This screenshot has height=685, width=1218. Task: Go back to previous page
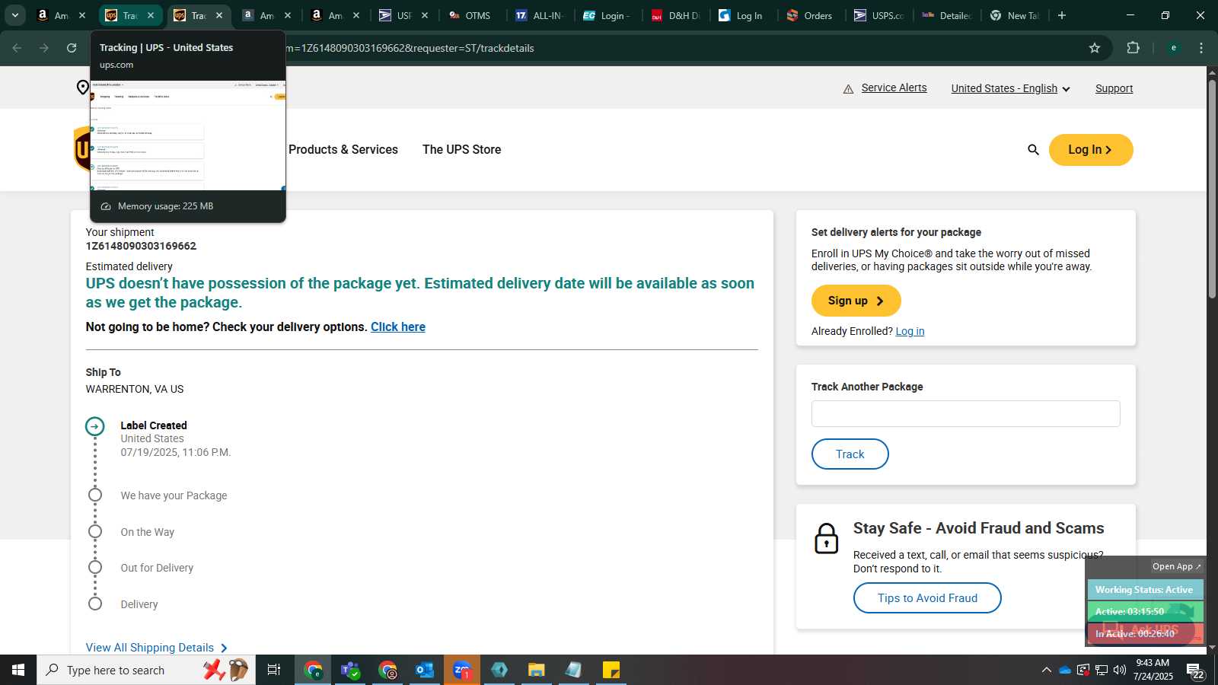coord(17,48)
